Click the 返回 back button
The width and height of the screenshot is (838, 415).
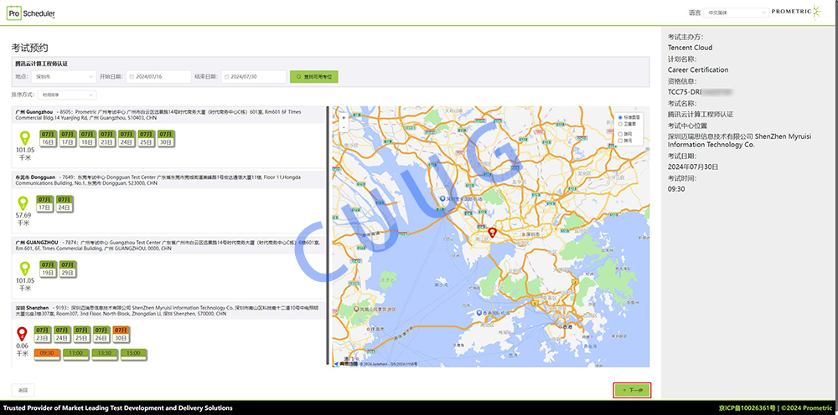tap(23, 390)
